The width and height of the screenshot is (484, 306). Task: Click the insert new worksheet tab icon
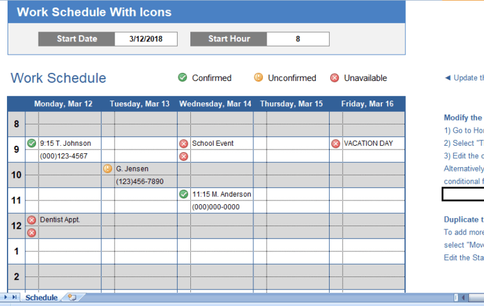pos(72,298)
